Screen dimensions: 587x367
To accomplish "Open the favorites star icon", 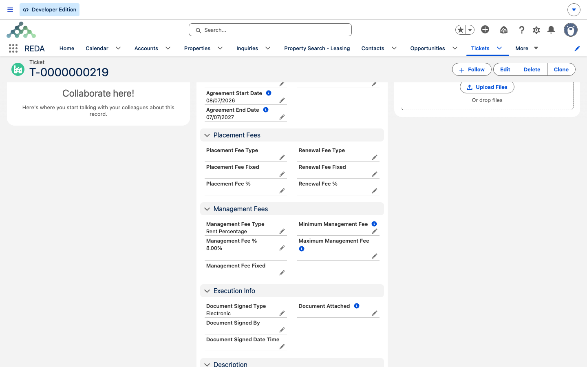I will click(461, 30).
